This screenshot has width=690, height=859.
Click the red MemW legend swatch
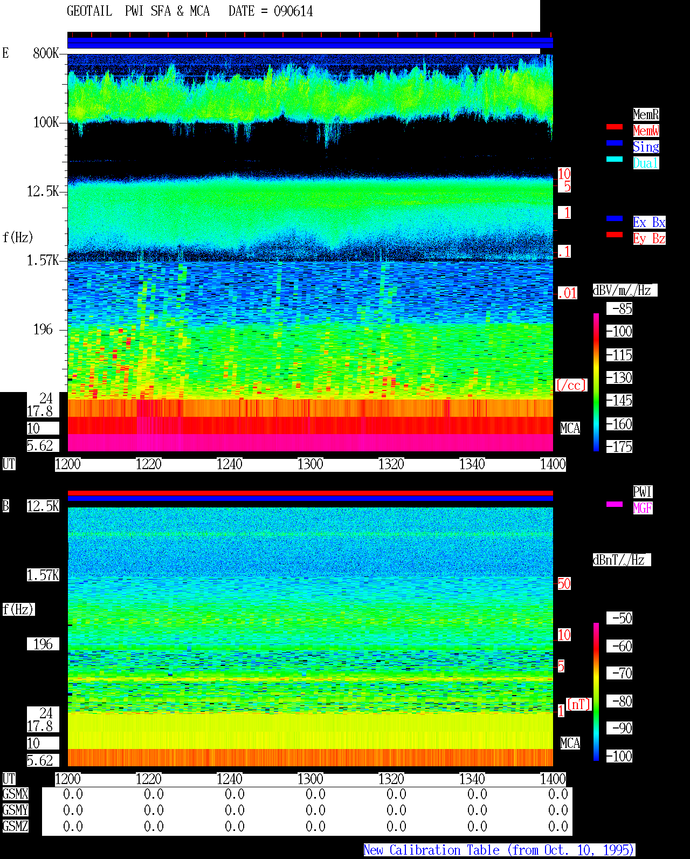(615, 127)
